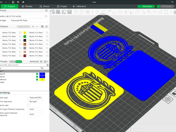Open the plate type Textured PEI Plate dropdown
Image resolution: width=176 pixels, height=132 pixels.
click(28, 21)
